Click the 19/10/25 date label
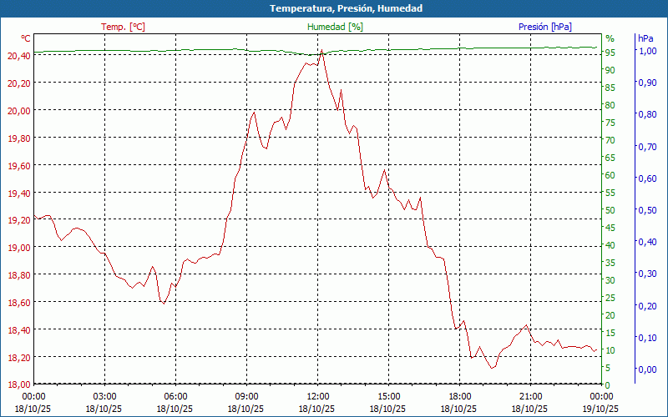This screenshot has width=668, height=417. (601, 409)
